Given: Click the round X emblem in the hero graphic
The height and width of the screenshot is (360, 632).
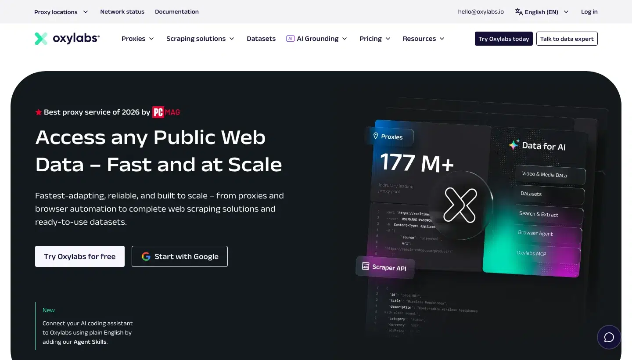Looking at the screenshot, I should click(460, 205).
